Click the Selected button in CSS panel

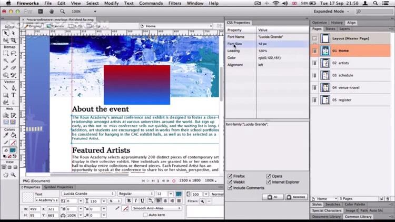point(295,197)
